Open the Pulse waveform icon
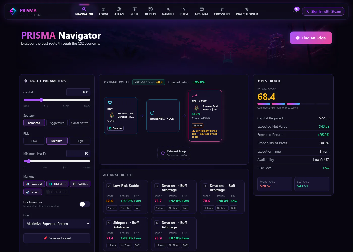The height and width of the screenshot is (252, 353). click(x=184, y=9)
